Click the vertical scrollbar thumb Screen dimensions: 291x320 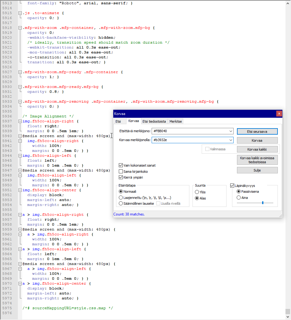pyautogui.click(x=288, y=311)
